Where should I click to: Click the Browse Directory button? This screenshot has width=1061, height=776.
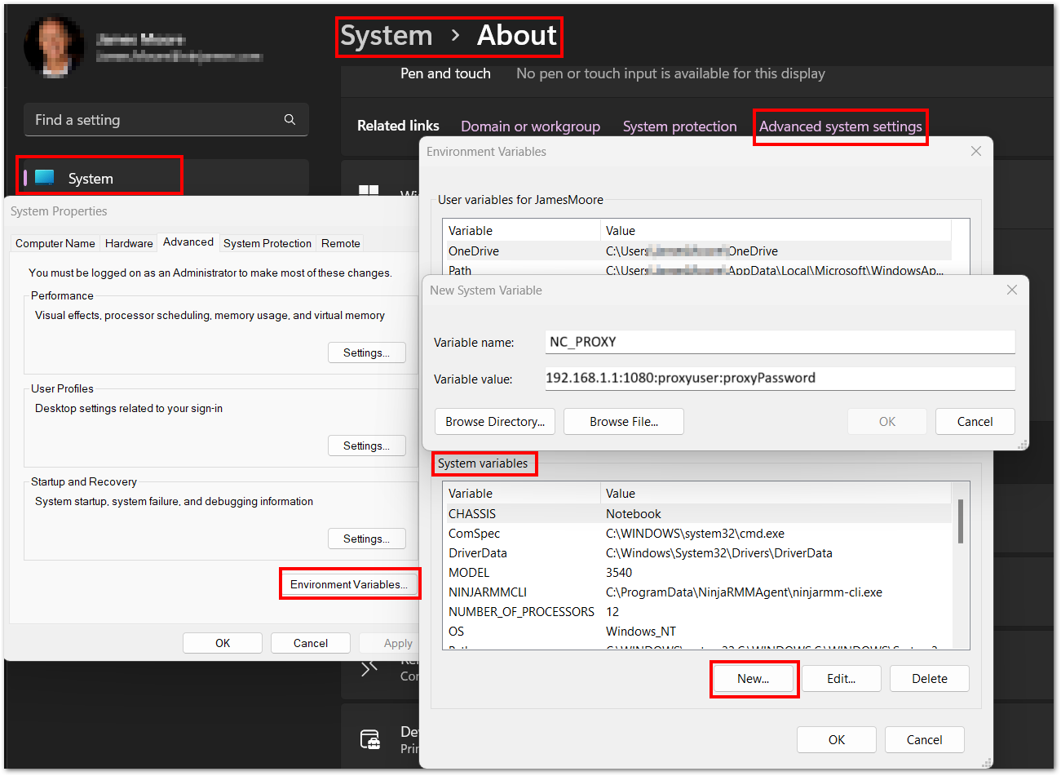494,421
